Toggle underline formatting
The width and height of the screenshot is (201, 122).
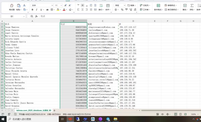coord(41,10)
